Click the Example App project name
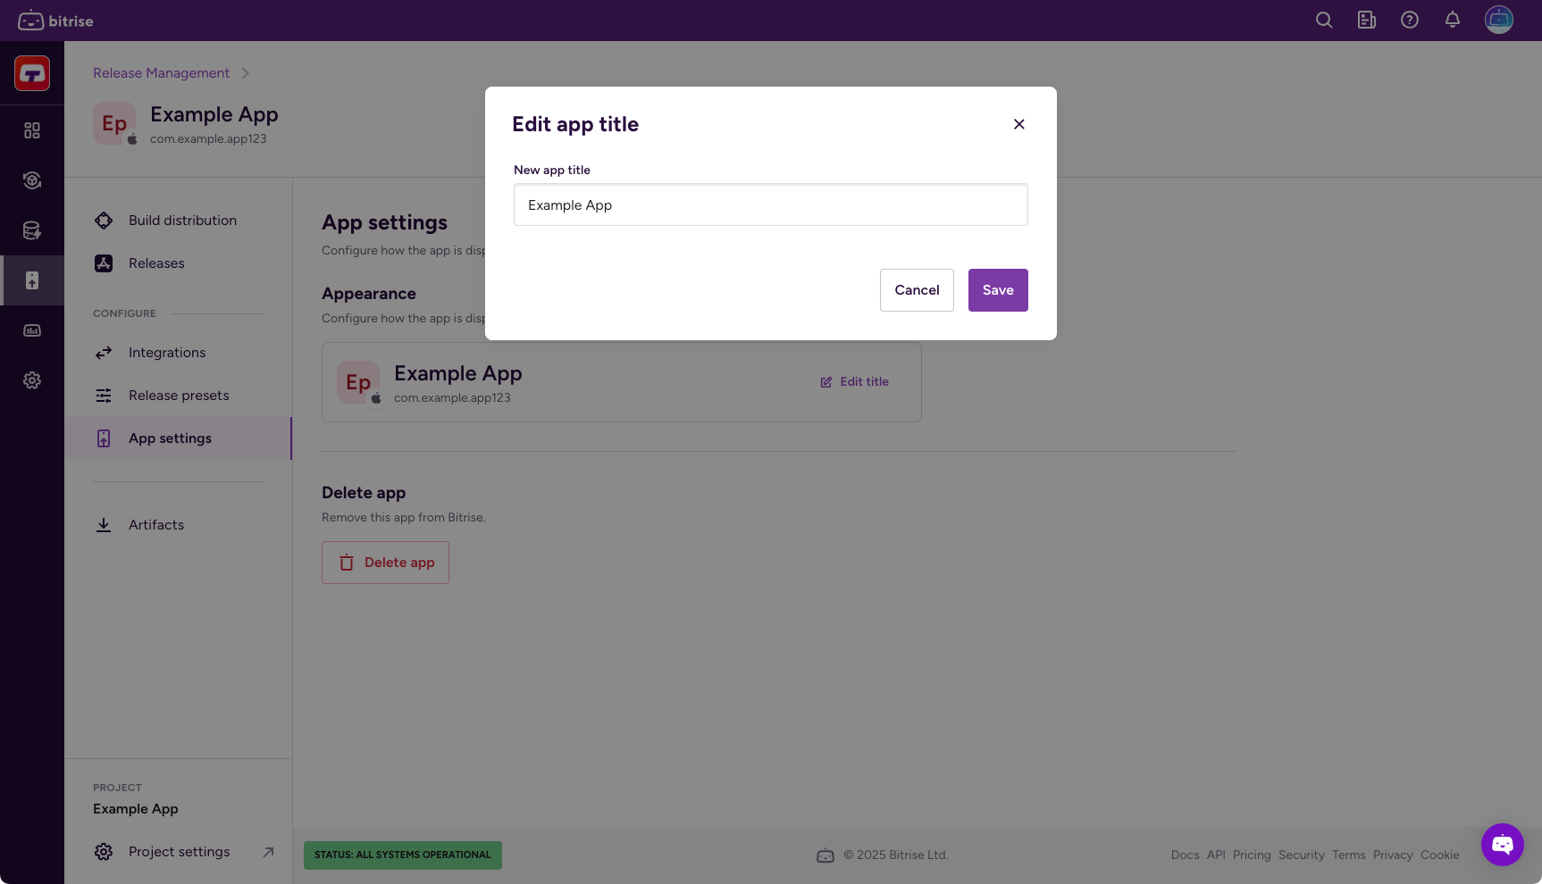This screenshot has height=884, width=1542. 136,809
